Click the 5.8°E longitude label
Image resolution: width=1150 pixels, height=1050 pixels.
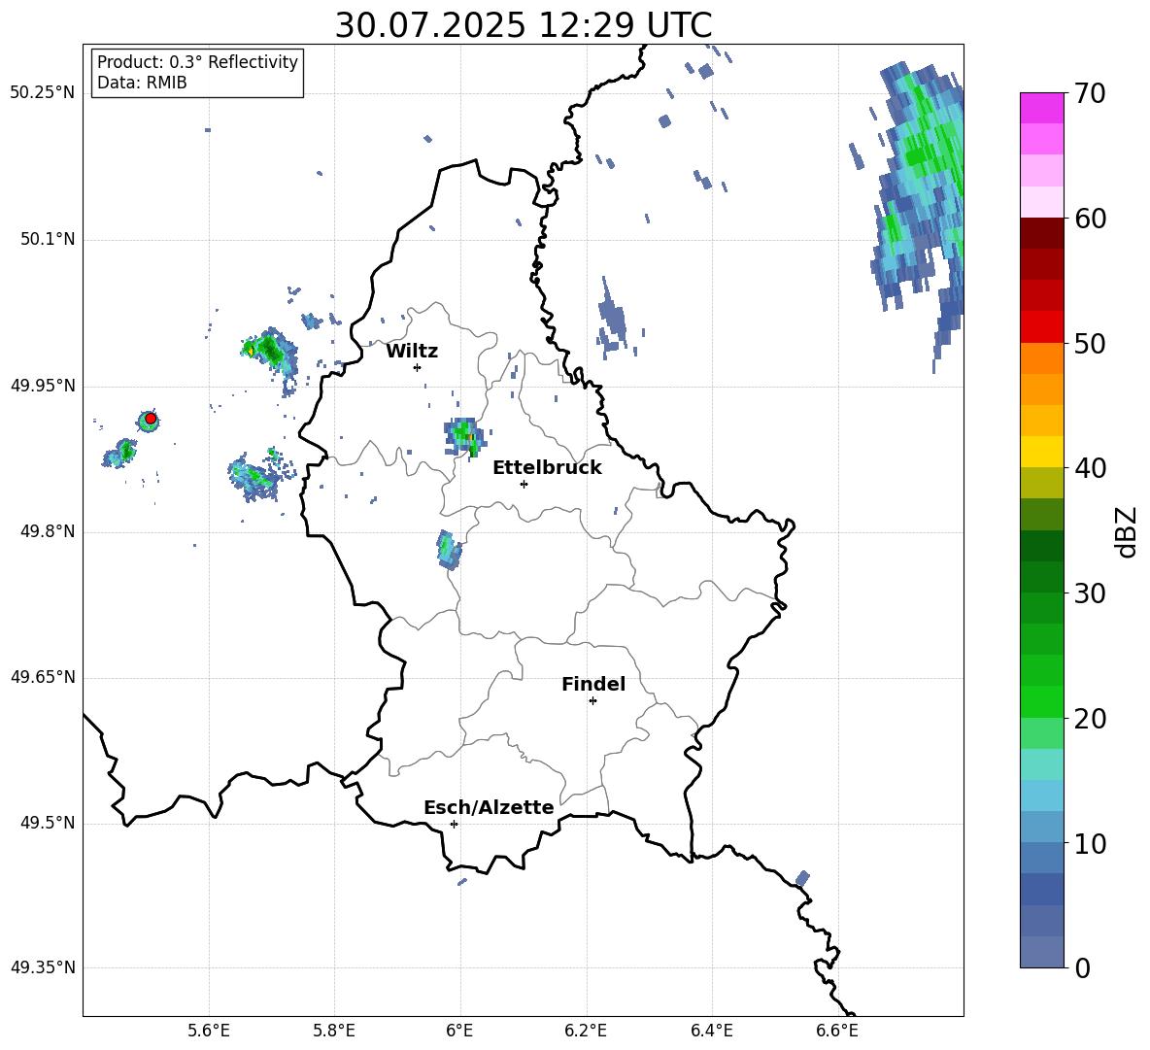pyautogui.click(x=334, y=1031)
